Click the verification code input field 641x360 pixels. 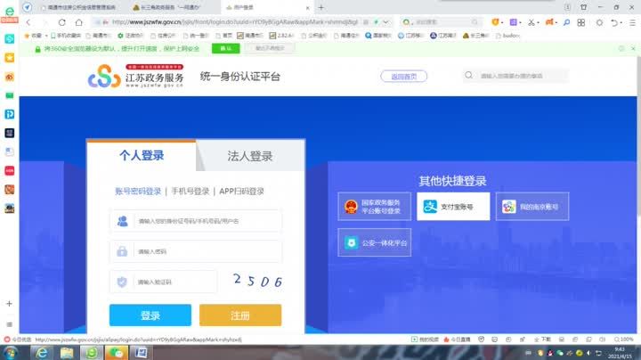coord(163,282)
